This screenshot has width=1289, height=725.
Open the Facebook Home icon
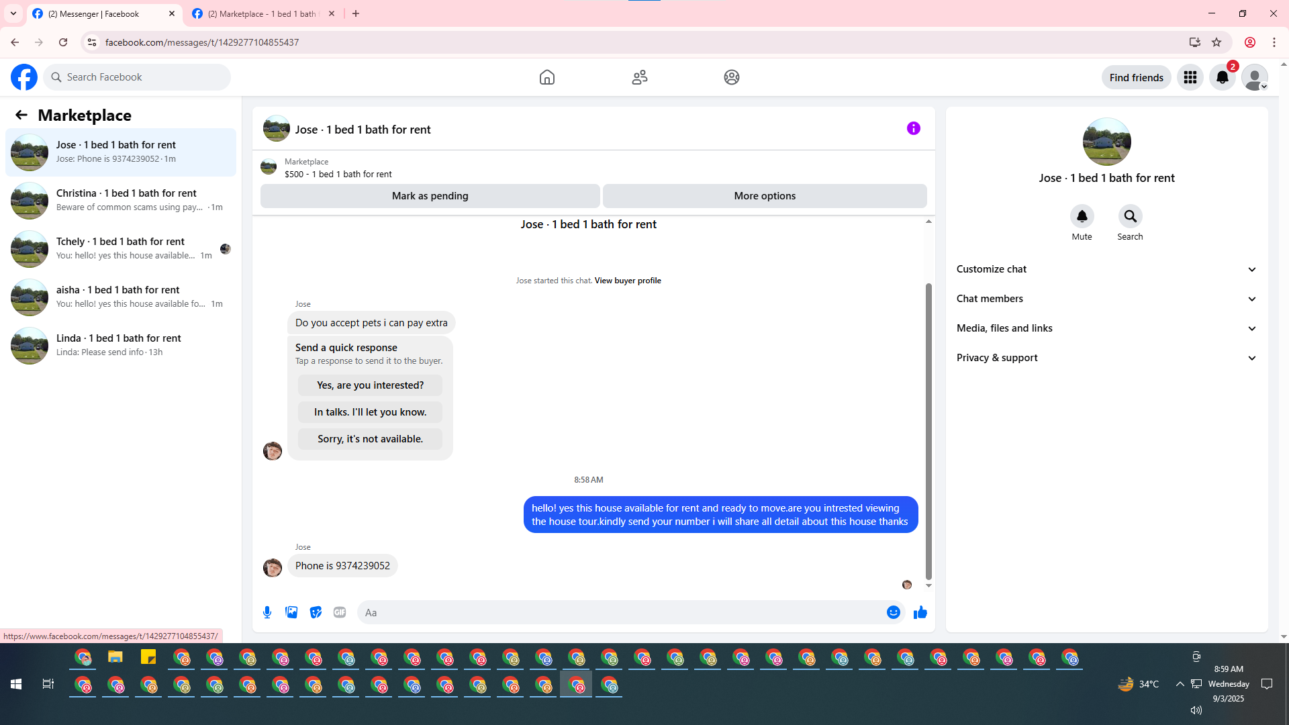pos(547,77)
